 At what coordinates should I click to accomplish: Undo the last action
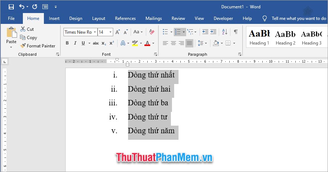21,7
